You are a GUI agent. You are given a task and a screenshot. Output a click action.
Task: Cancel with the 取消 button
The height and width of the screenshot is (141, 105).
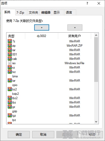tap(43, 135)
